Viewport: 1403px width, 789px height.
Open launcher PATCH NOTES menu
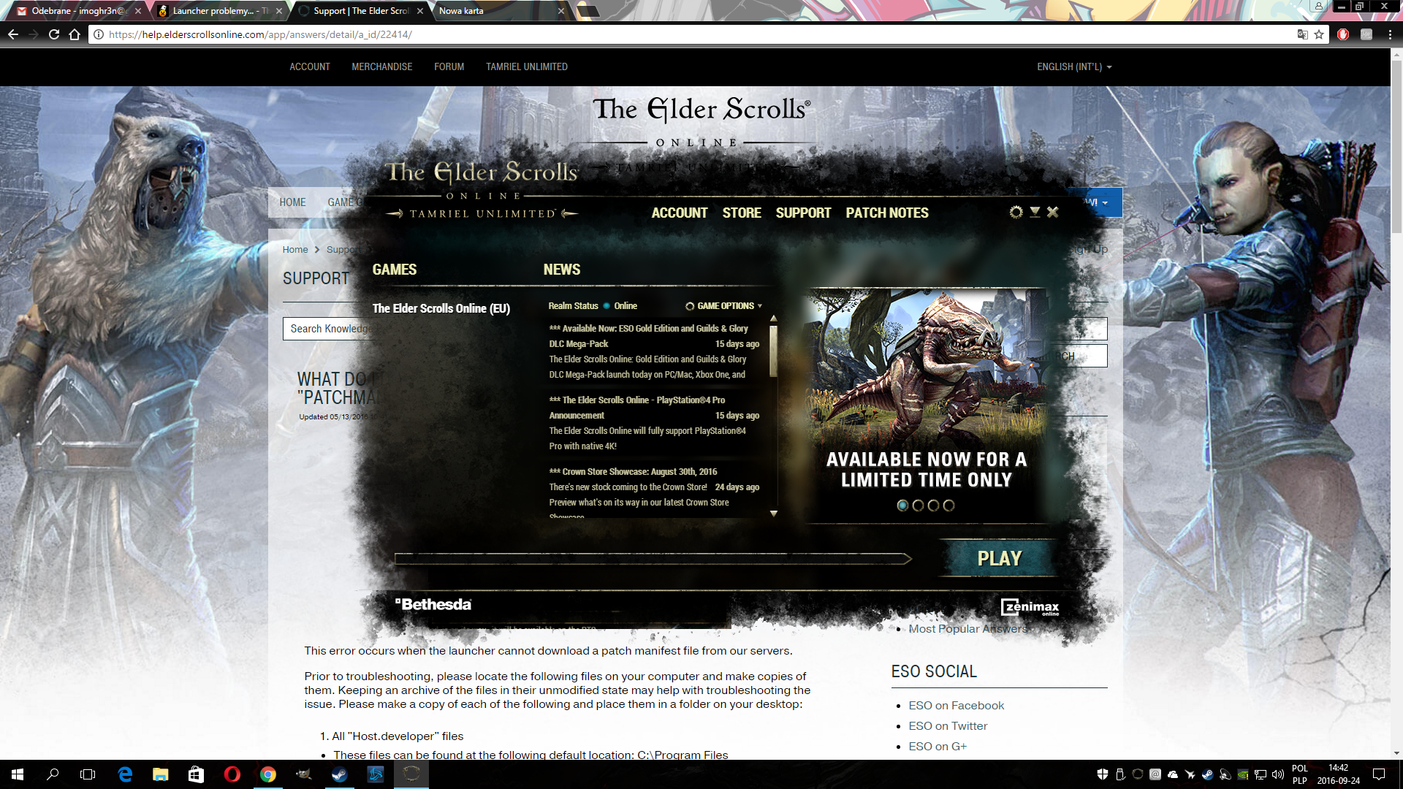coord(887,213)
